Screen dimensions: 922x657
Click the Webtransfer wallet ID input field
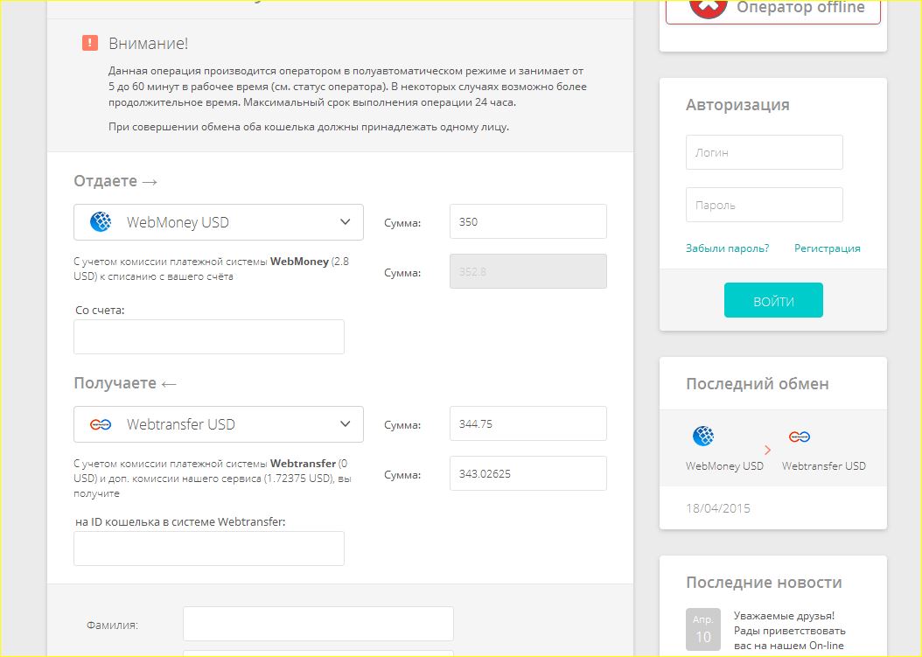click(x=209, y=549)
